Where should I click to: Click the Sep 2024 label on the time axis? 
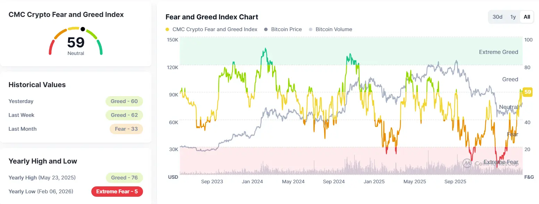click(334, 182)
